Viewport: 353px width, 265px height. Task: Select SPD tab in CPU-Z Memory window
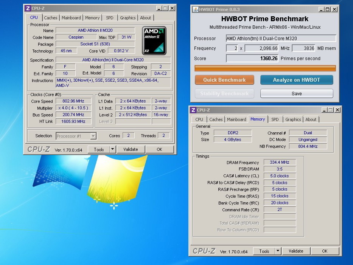(x=275, y=119)
